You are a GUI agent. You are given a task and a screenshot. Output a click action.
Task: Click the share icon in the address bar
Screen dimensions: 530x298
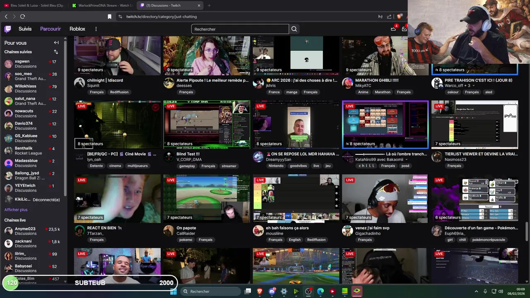pos(389,17)
